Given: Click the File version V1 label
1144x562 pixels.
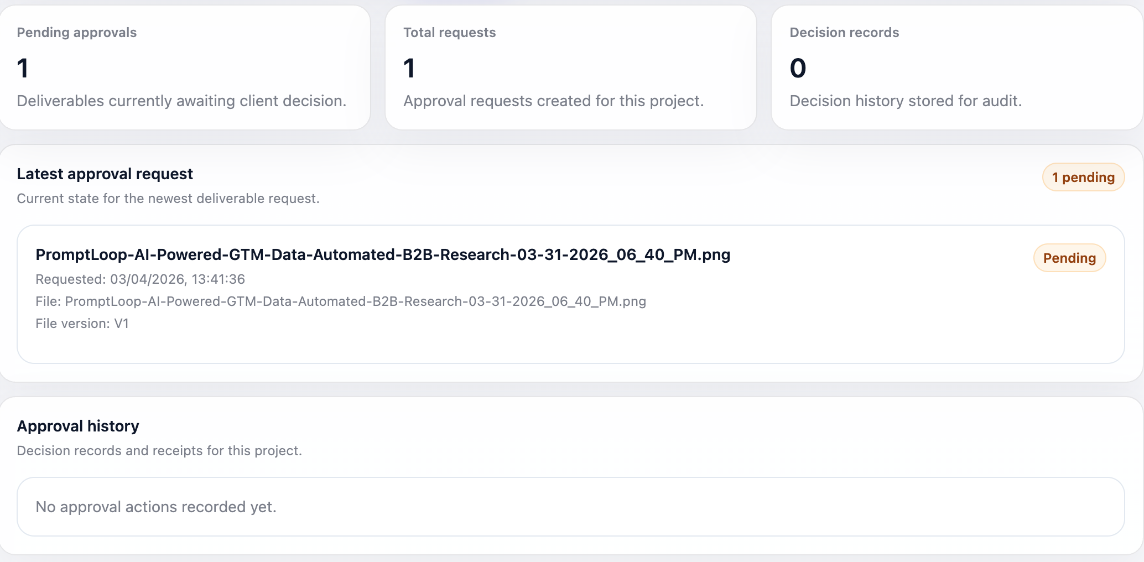Looking at the screenshot, I should pyautogui.click(x=82, y=324).
